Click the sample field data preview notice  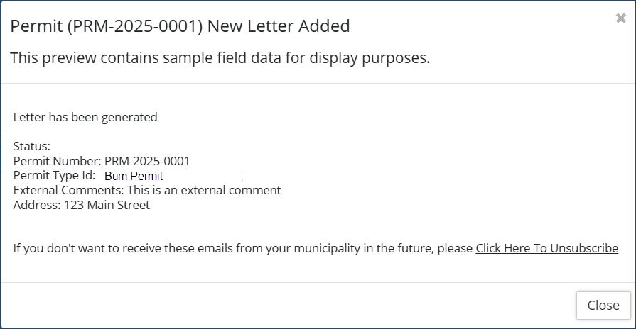click(220, 58)
